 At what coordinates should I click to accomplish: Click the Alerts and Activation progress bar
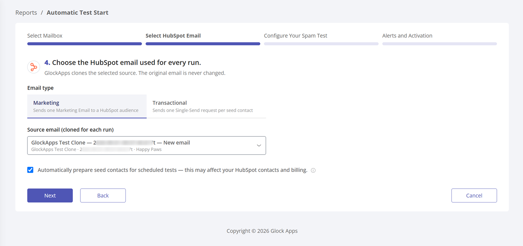[439, 44]
